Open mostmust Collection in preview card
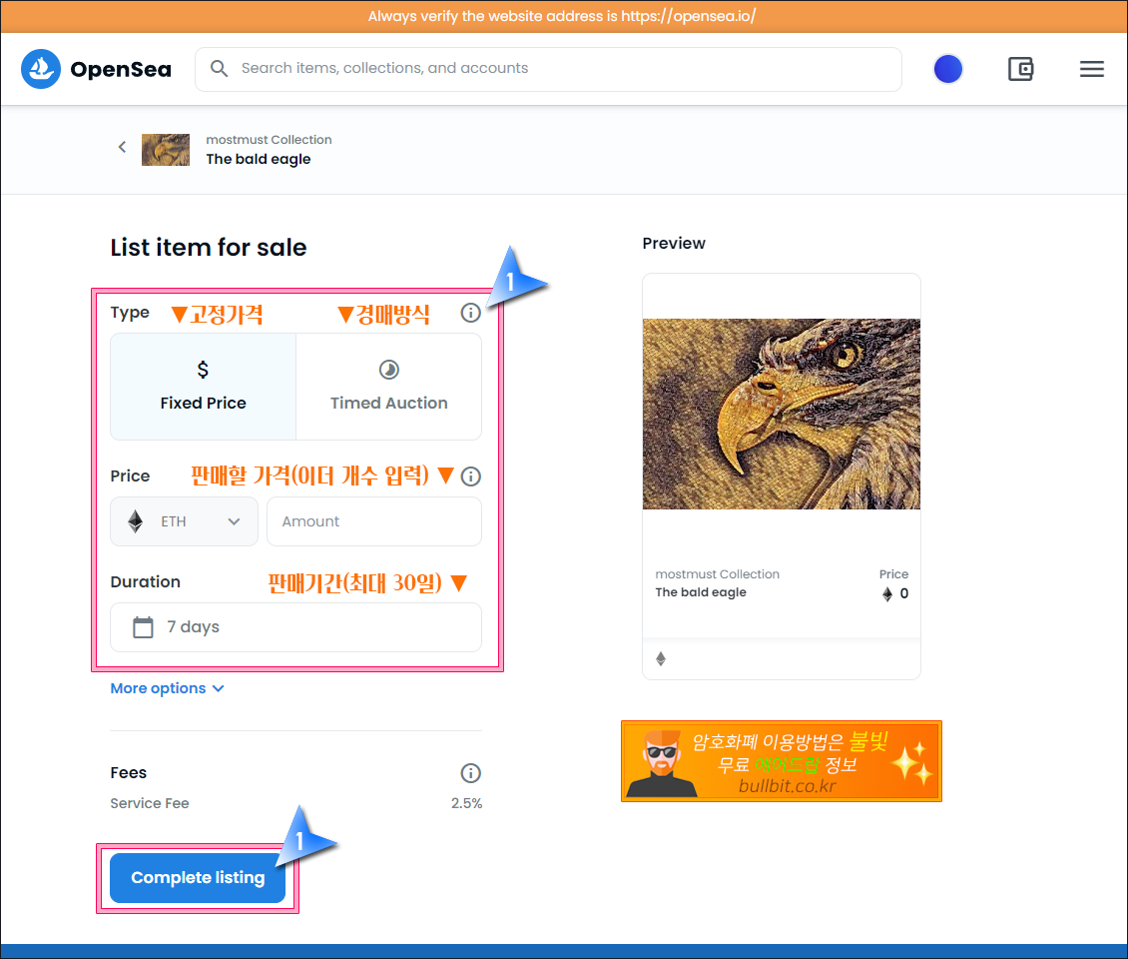The height and width of the screenshot is (959, 1128). pos(718,573)
